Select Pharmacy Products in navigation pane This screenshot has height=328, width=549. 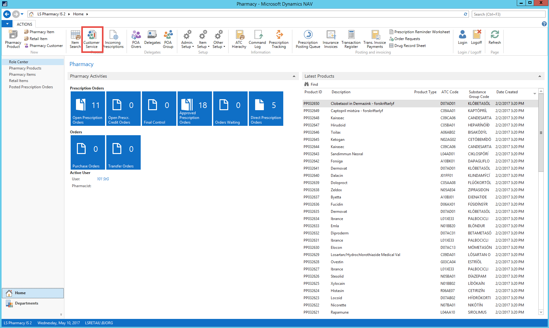(x=25, y=68)
